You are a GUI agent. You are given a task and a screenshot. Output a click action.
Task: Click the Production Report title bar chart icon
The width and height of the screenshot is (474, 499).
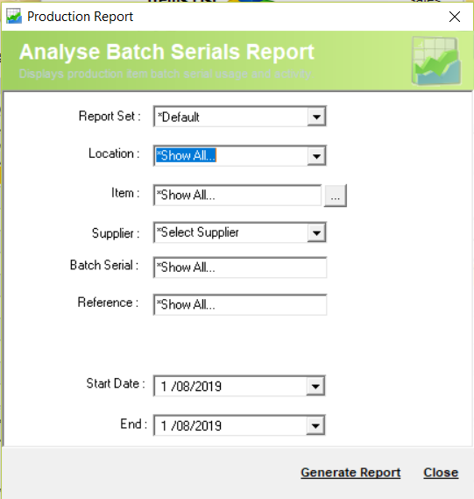pos(14,17)
